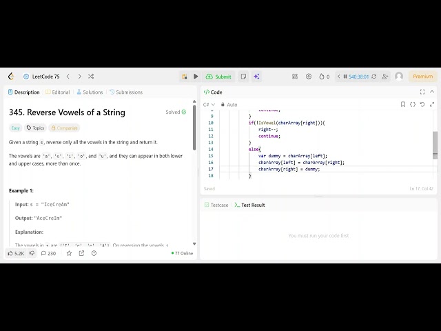Click the Ln 17, Col 42 status

[x=421, y=188]
